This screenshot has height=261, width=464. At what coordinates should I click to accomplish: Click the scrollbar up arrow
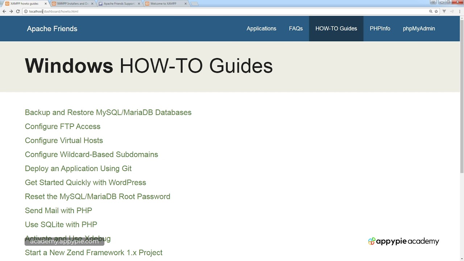461,18
